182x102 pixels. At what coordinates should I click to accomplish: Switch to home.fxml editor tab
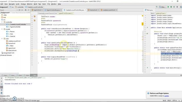(93, 10)
